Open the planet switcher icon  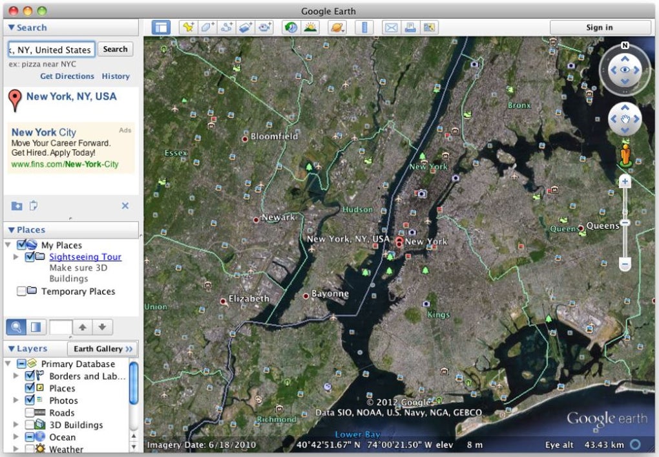click(x=337, y=27)
